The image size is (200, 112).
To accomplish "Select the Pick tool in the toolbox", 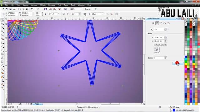I will pyautogui.click(x=2, y=20).
